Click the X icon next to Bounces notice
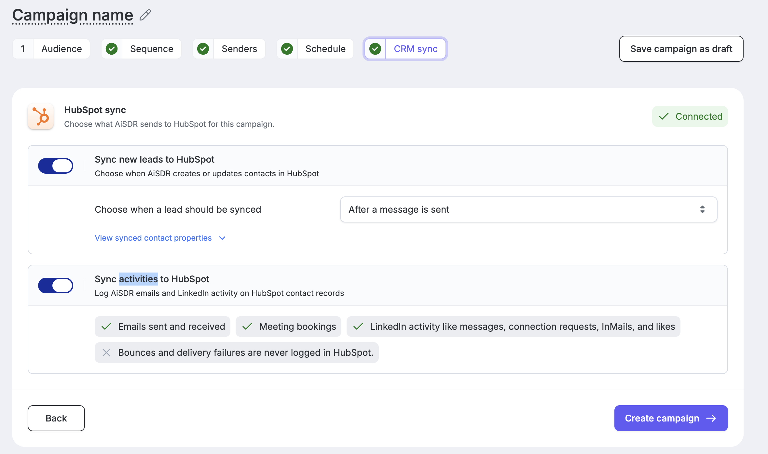This screenshot has height=454, width=768. (x=106, y=353)
